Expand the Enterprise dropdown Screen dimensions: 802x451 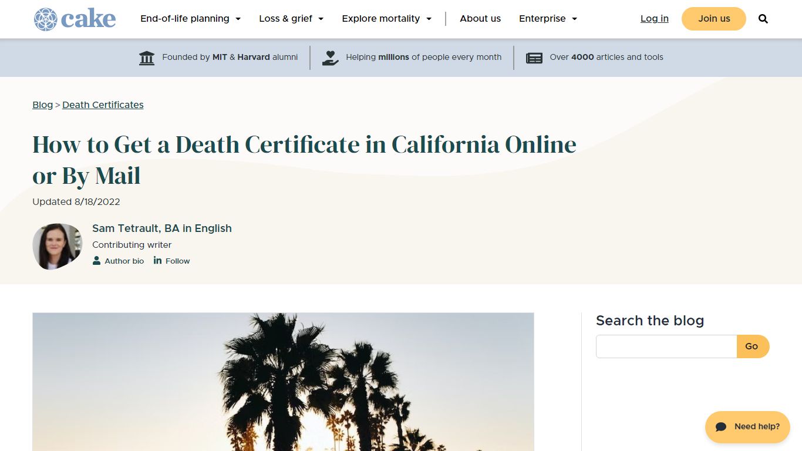548,19
